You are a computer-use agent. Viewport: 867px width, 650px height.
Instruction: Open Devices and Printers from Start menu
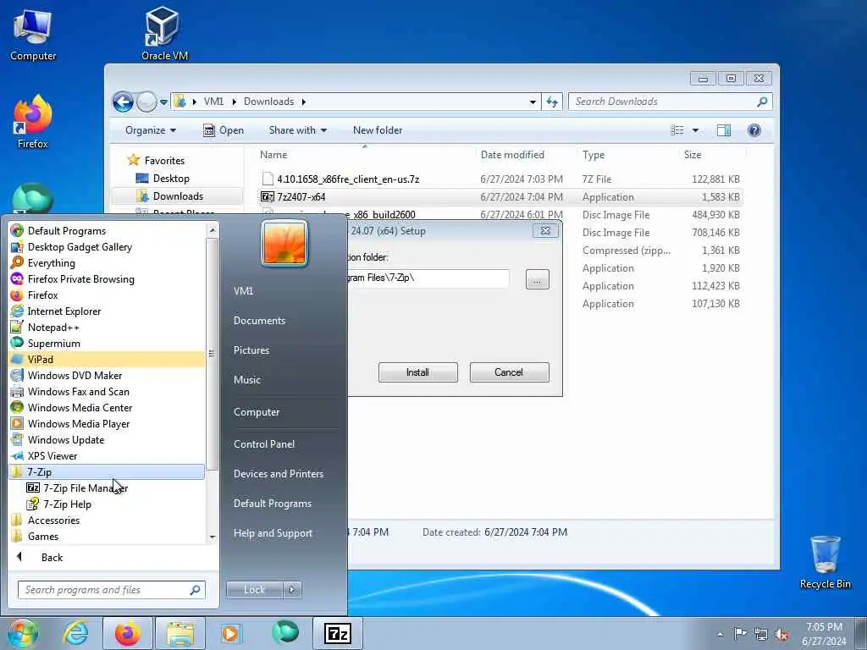278,474
